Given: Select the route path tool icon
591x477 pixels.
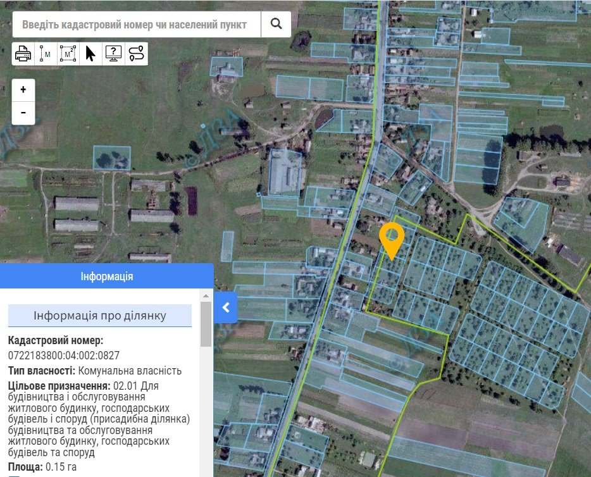Looking at the screenshot, I should [x=136, y=54].
